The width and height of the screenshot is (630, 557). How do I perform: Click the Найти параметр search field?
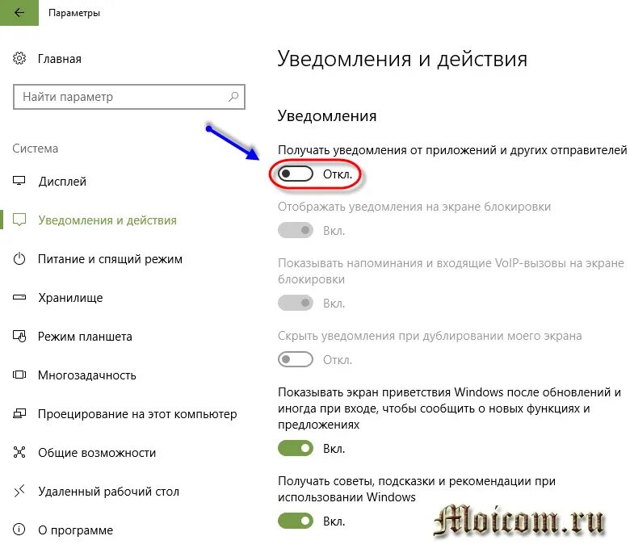129,97
